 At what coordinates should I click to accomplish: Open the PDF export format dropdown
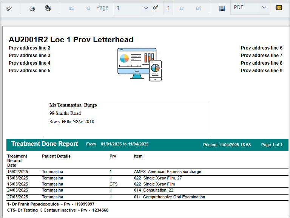[x=250, y=8]
